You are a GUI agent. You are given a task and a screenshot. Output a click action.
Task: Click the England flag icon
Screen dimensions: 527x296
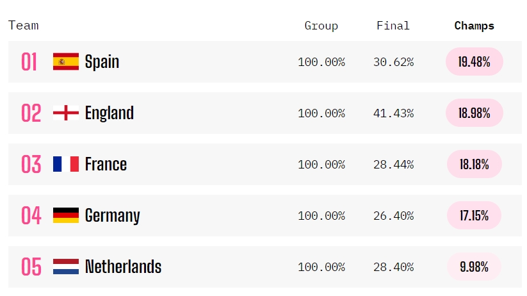tap(66, 113)
